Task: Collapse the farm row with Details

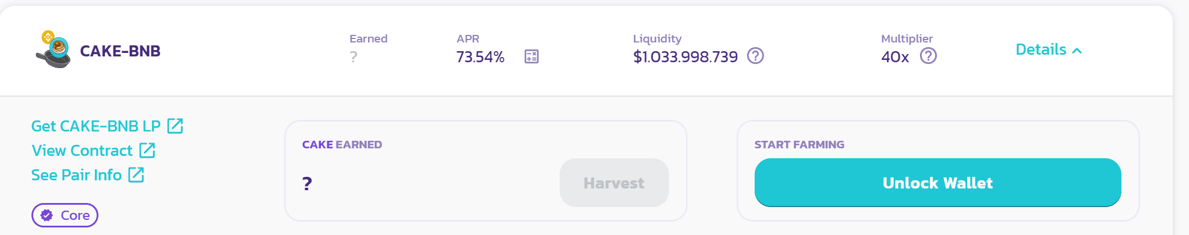Action: [1041, 50]
